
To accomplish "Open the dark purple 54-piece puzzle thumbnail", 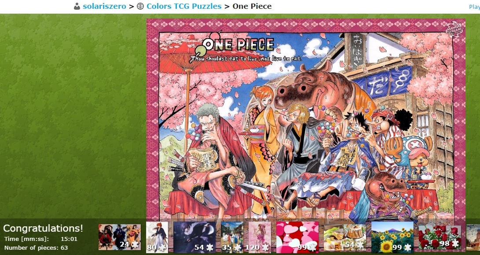I will (194, 237).
